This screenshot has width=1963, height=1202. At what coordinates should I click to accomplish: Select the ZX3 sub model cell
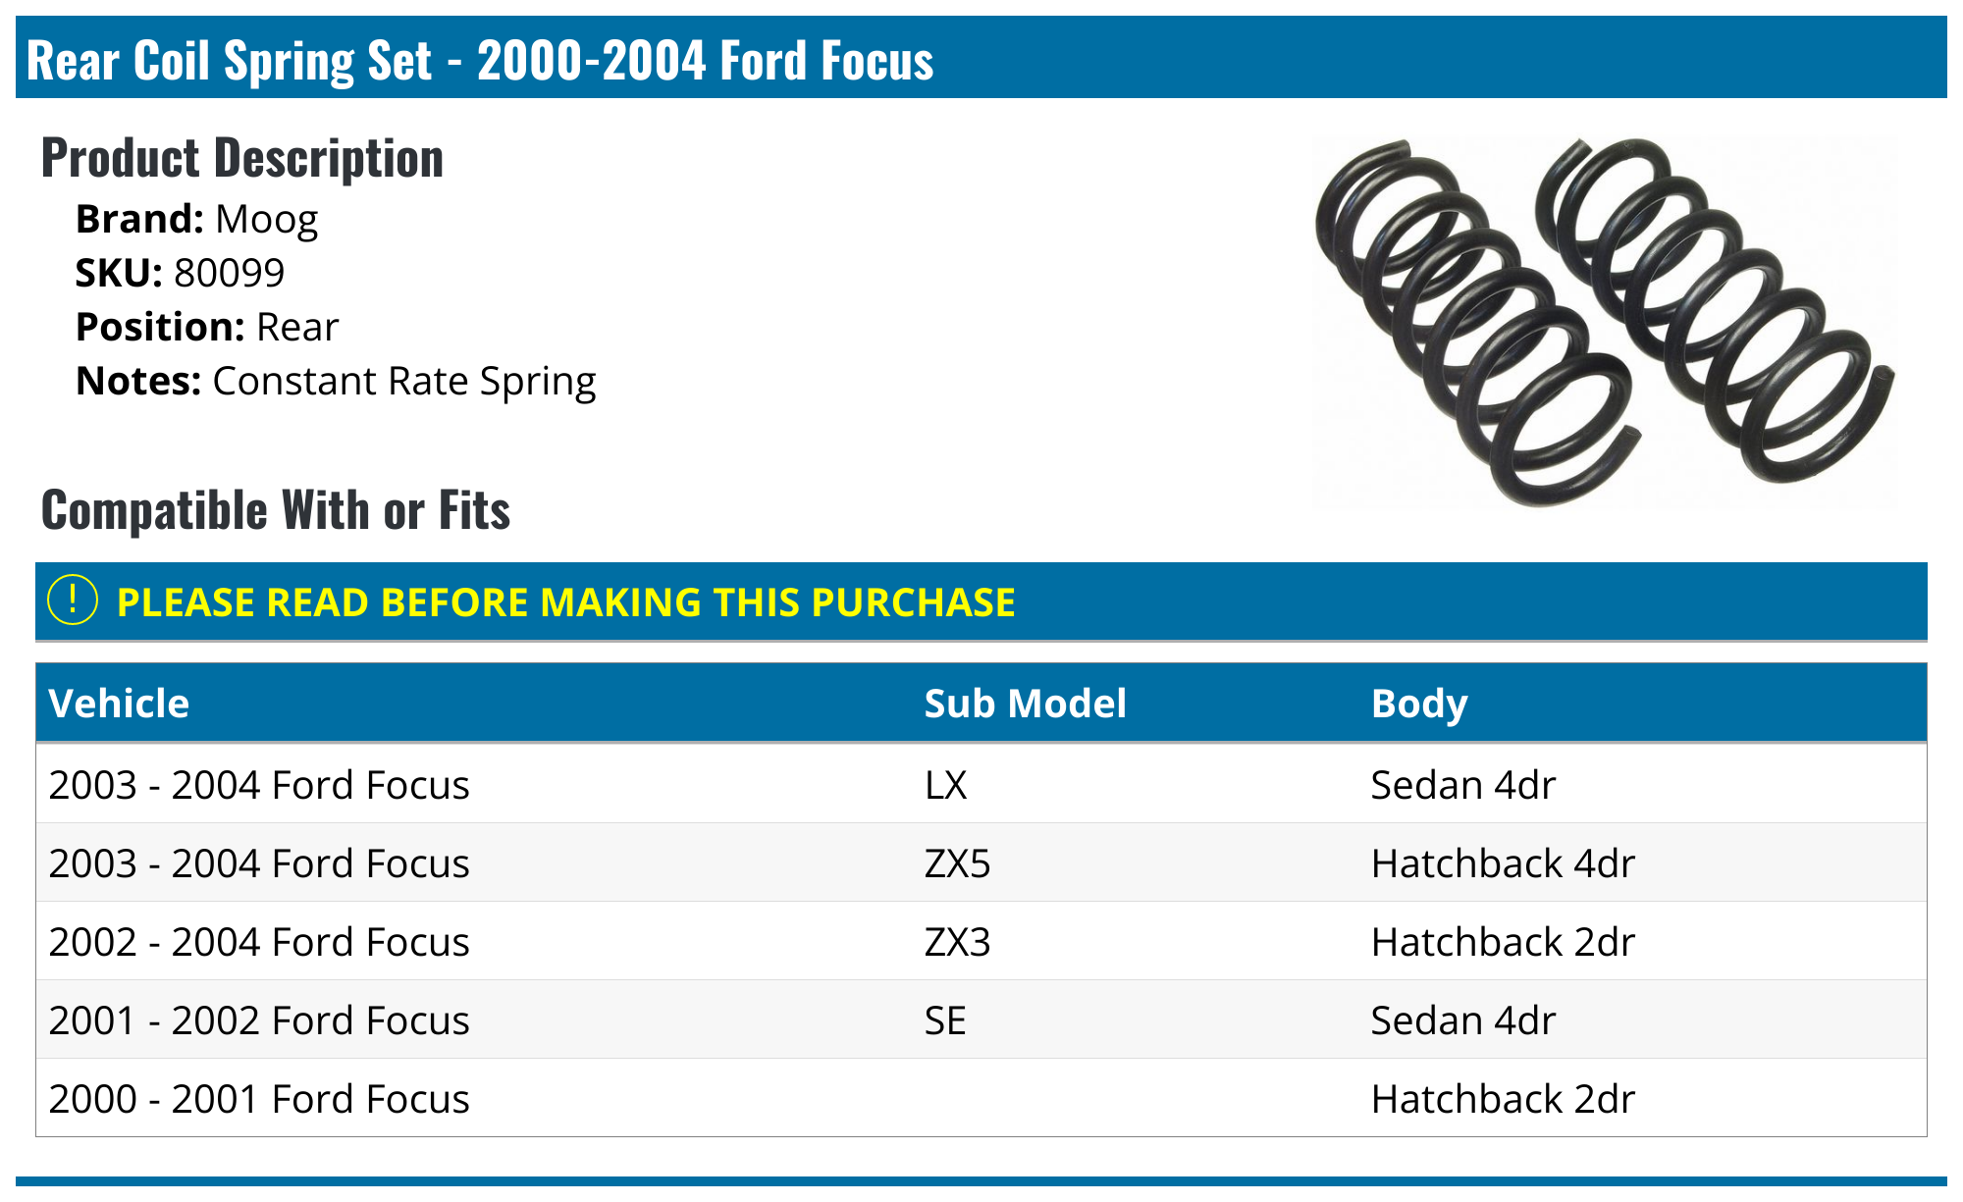pos(957,942)
